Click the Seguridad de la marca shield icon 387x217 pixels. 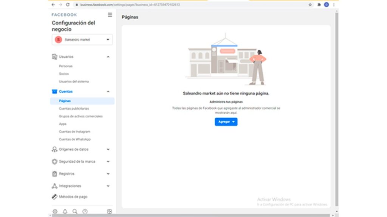pyautogui.click(x=54, y=162)
